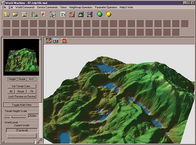Click the "Terrain Height Scale" label
This screenshot has height=145, width=196.
pyautogui.click(x=16, y=111)
